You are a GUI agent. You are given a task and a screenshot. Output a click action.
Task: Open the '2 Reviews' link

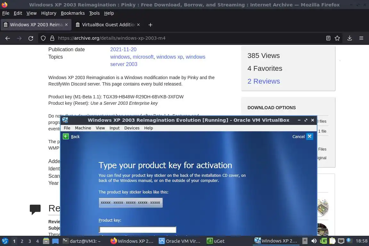tap(264, 81)
